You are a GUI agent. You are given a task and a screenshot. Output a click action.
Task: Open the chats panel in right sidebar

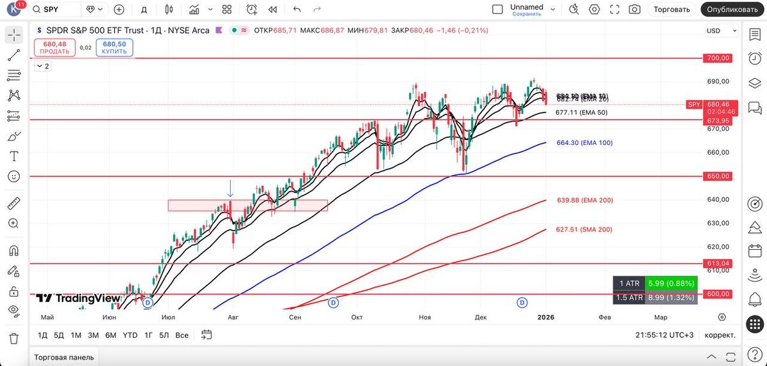tap(754, 107)
